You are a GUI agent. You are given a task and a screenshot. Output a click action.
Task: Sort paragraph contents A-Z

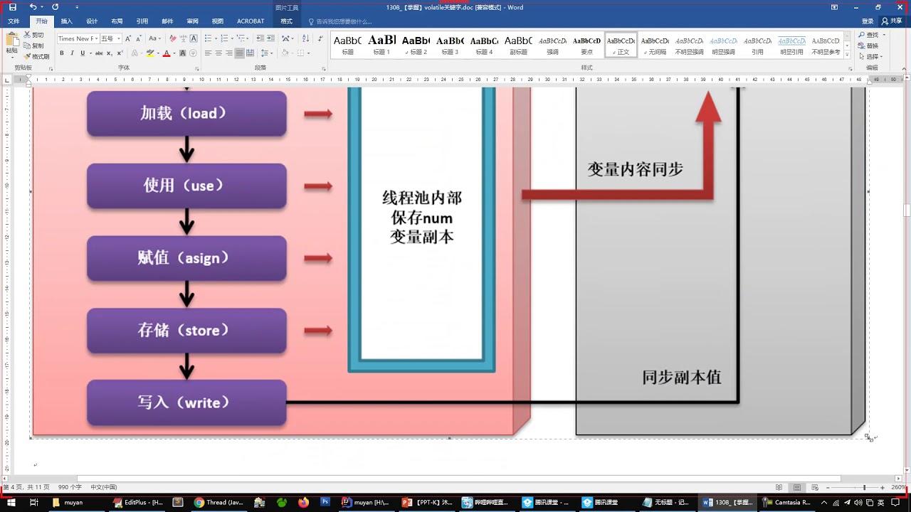pos(306,38)
